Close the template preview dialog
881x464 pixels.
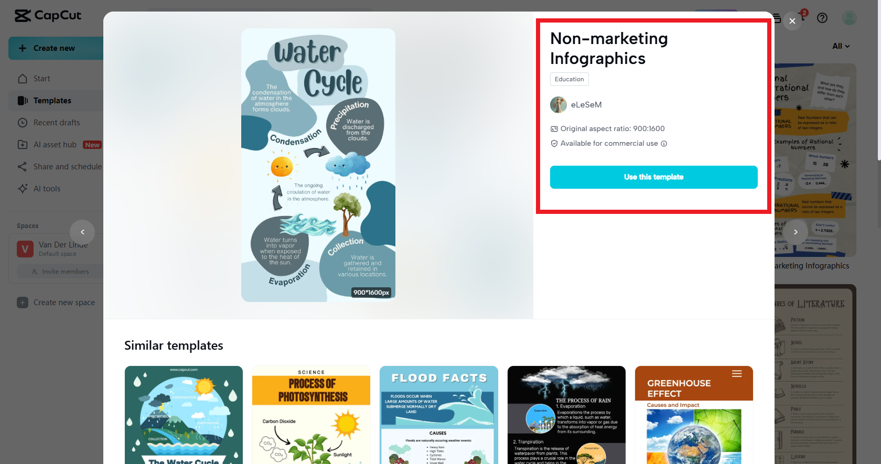[x=792, y=21]
